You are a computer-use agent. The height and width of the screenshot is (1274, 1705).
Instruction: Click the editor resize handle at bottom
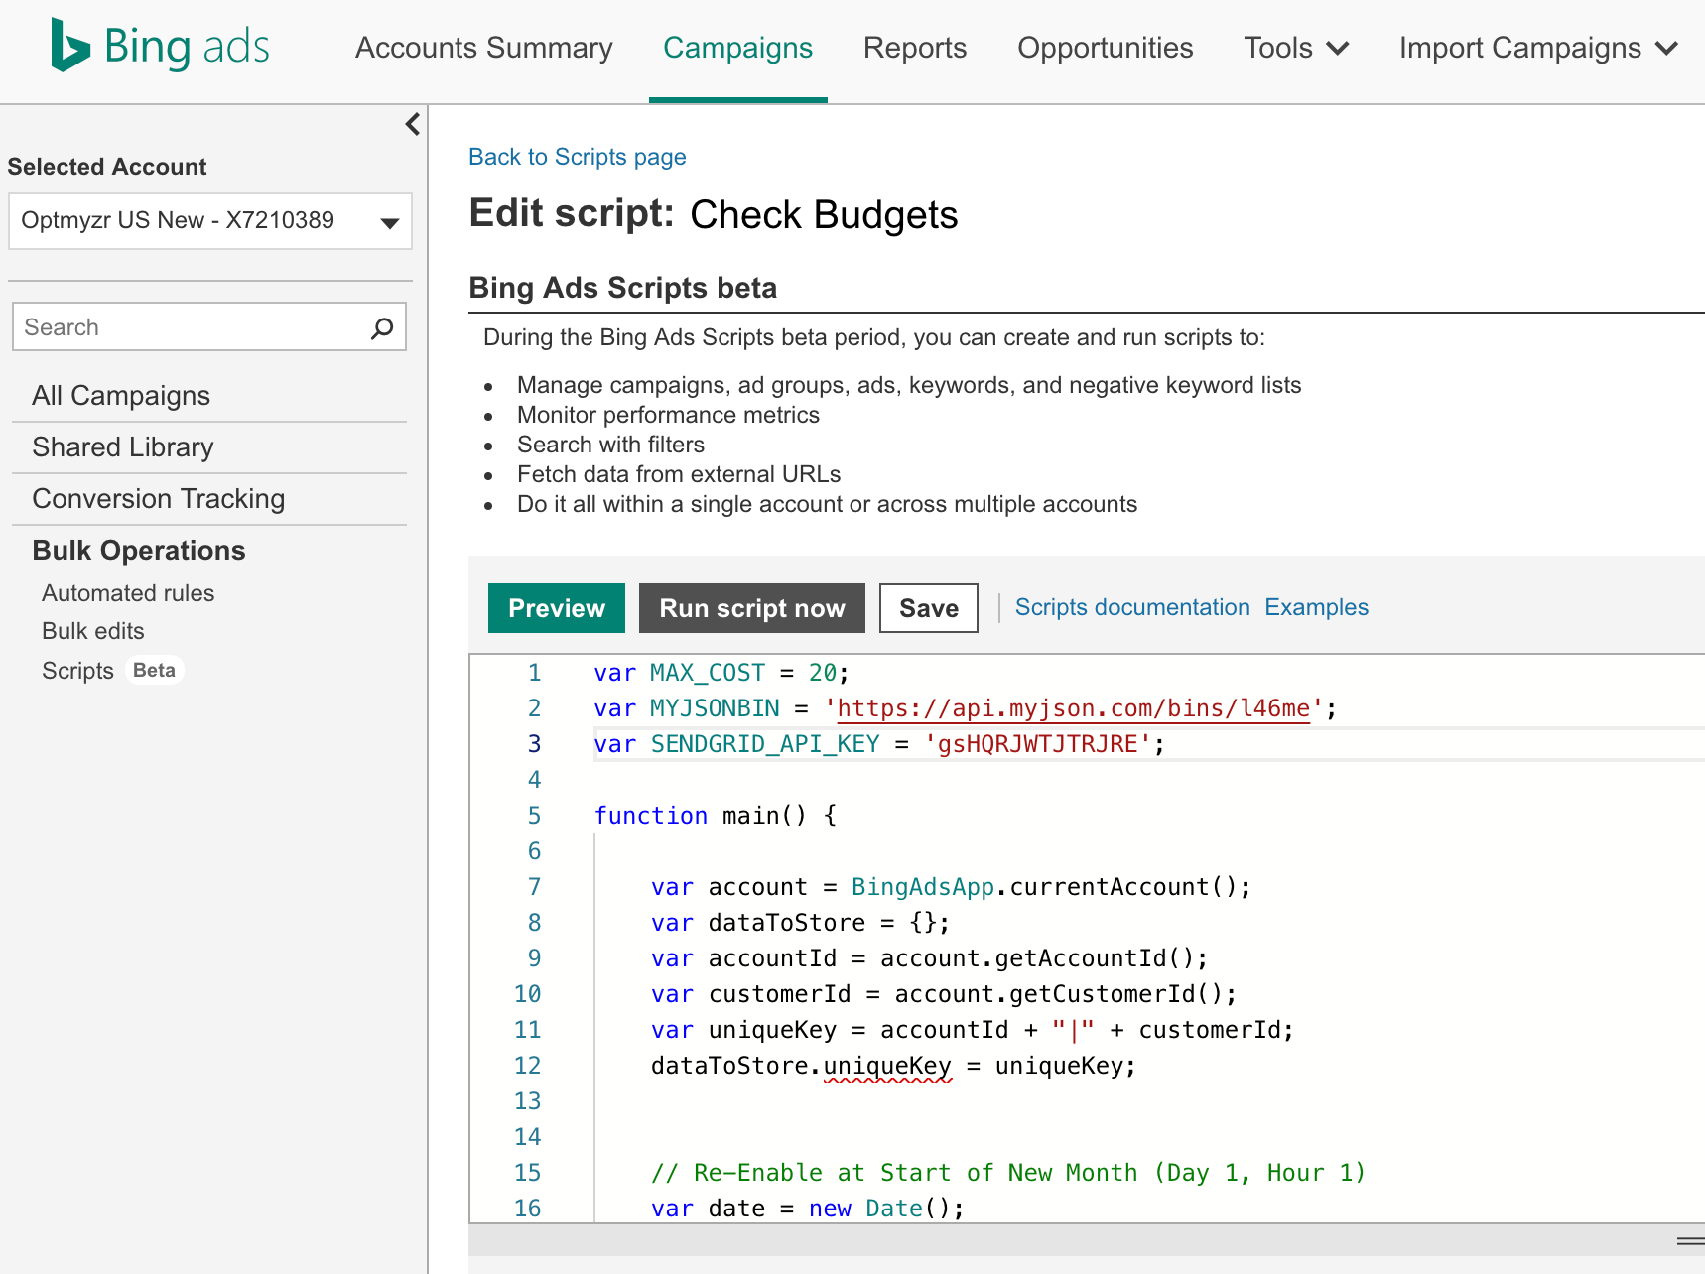click(1689, 1240)
